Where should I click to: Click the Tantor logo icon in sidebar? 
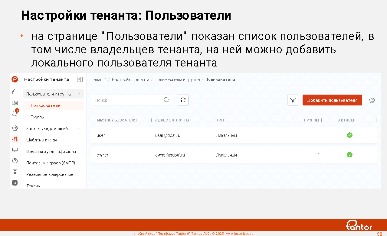15,79
